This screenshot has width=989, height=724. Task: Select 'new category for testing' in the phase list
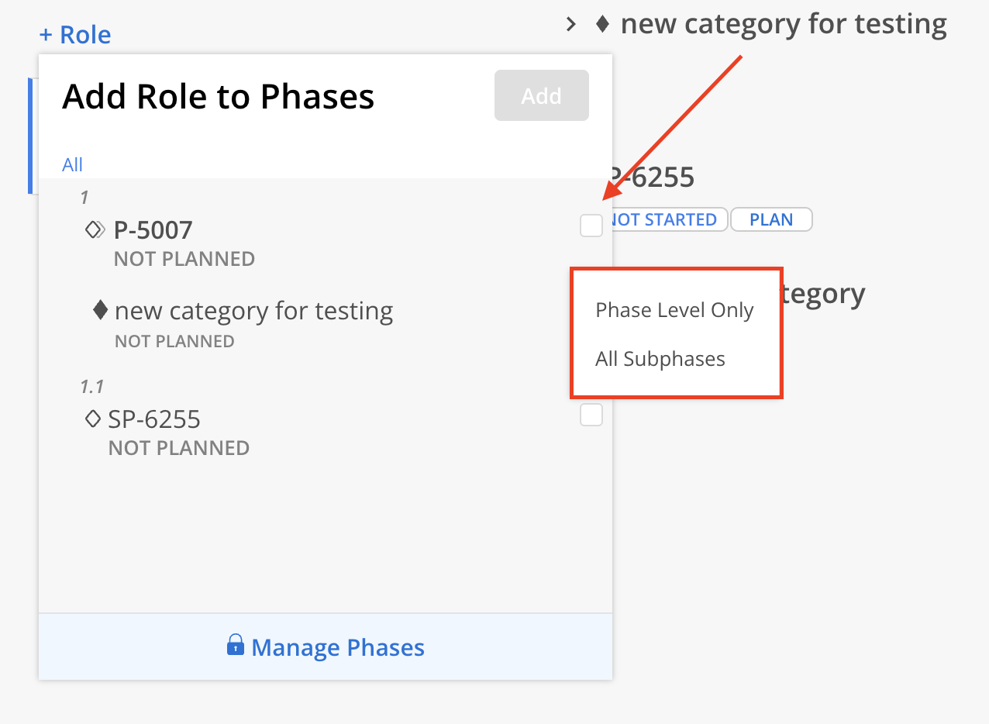pos(253,311)
